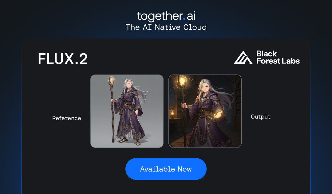Screen dimensions: 332x194
Task: Click wizard's glowing hand in Output image
Action: click(x=218, y=115)
